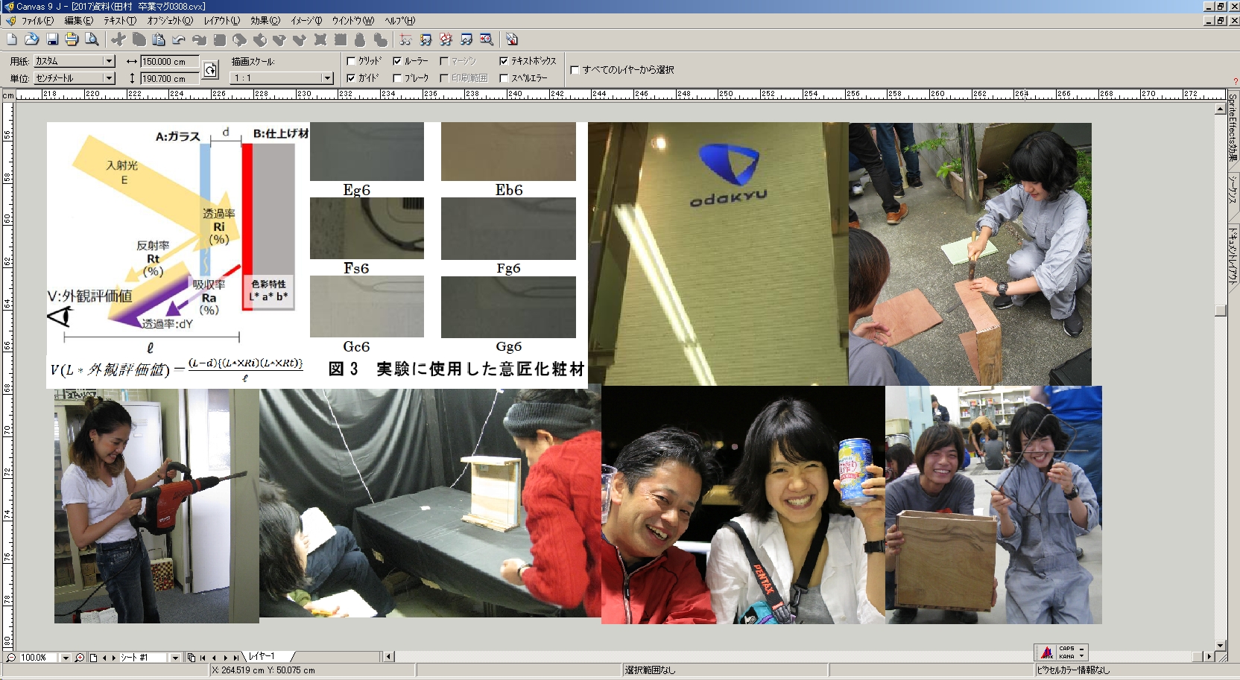The width and height of the screenshot is (1240, 680).
Task: Open the ヘルプ menu
Action: click(x=399, y=21)
